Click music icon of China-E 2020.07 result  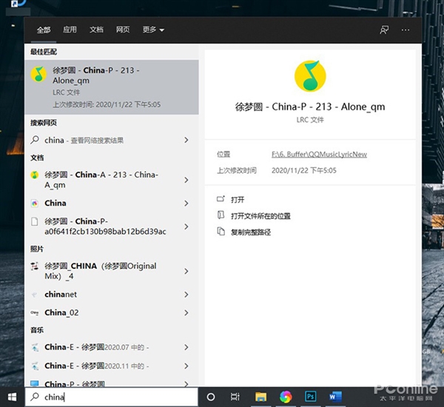pyautogui.click(x=35, y=347)
